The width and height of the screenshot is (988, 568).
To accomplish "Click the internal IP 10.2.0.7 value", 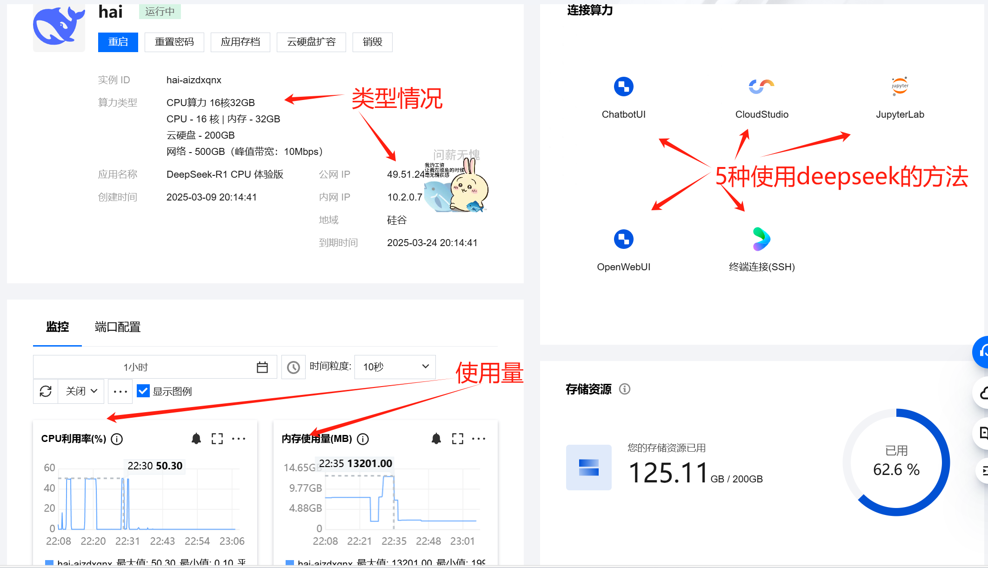I will 405,197.
